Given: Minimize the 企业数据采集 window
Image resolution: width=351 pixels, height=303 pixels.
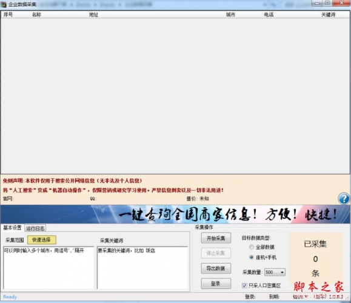Looking at the screenshot, I should click(x=317, y=3).
